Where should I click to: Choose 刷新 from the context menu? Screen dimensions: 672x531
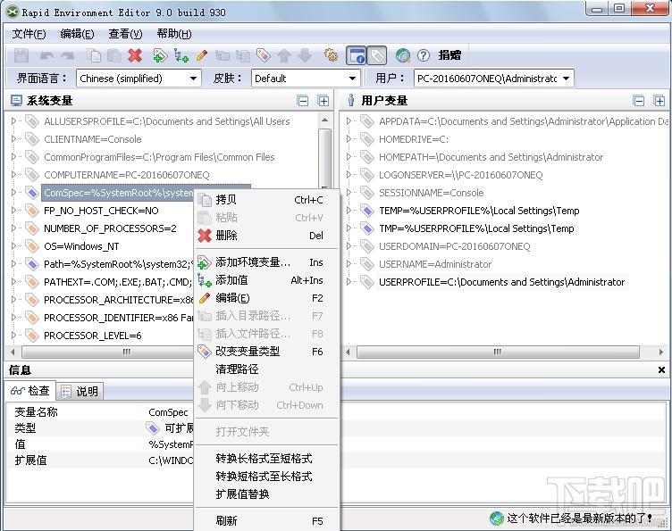click(266, 521)
